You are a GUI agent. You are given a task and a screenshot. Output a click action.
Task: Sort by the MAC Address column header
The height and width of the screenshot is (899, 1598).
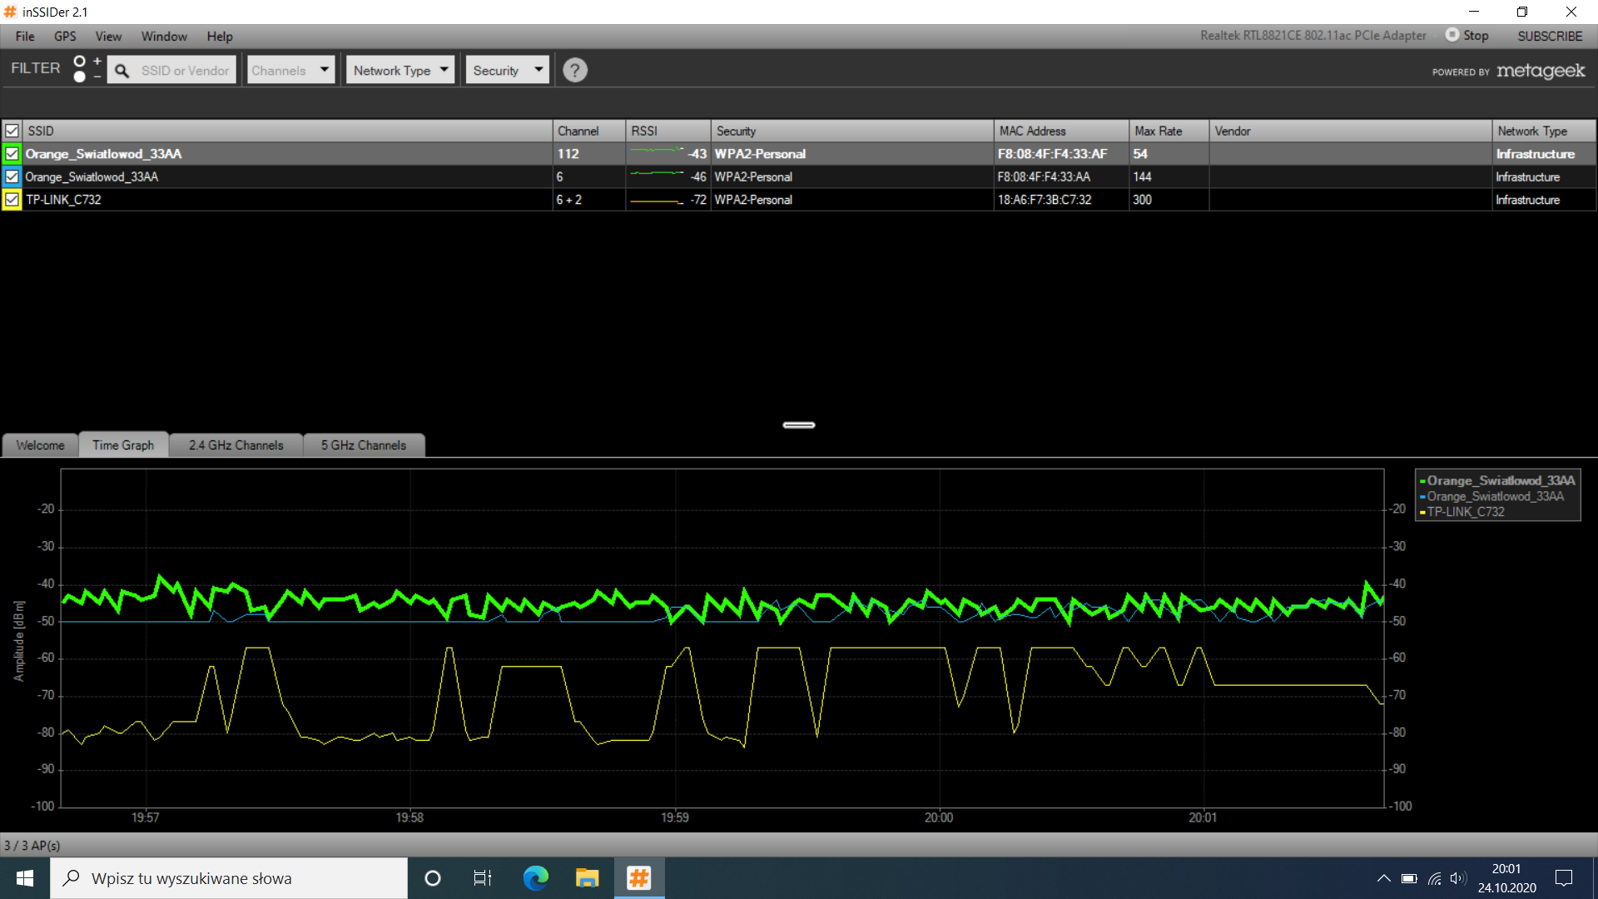tap(1061, 131)
